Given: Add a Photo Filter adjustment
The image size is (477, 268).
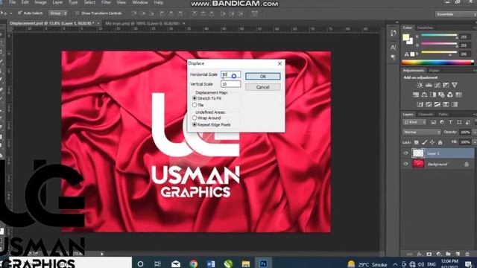Looking at the screenshot, I should click(441, 95).
